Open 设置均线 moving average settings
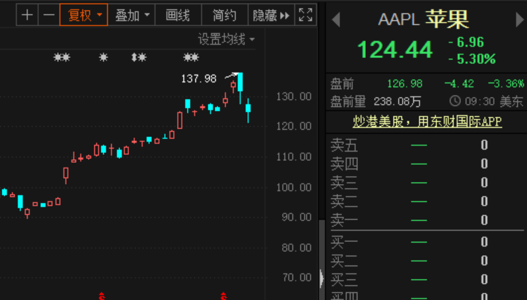527x300 pixels. click(x=227, y=40)
